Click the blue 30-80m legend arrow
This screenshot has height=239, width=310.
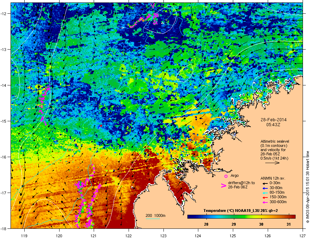click(x=265, y=188)
